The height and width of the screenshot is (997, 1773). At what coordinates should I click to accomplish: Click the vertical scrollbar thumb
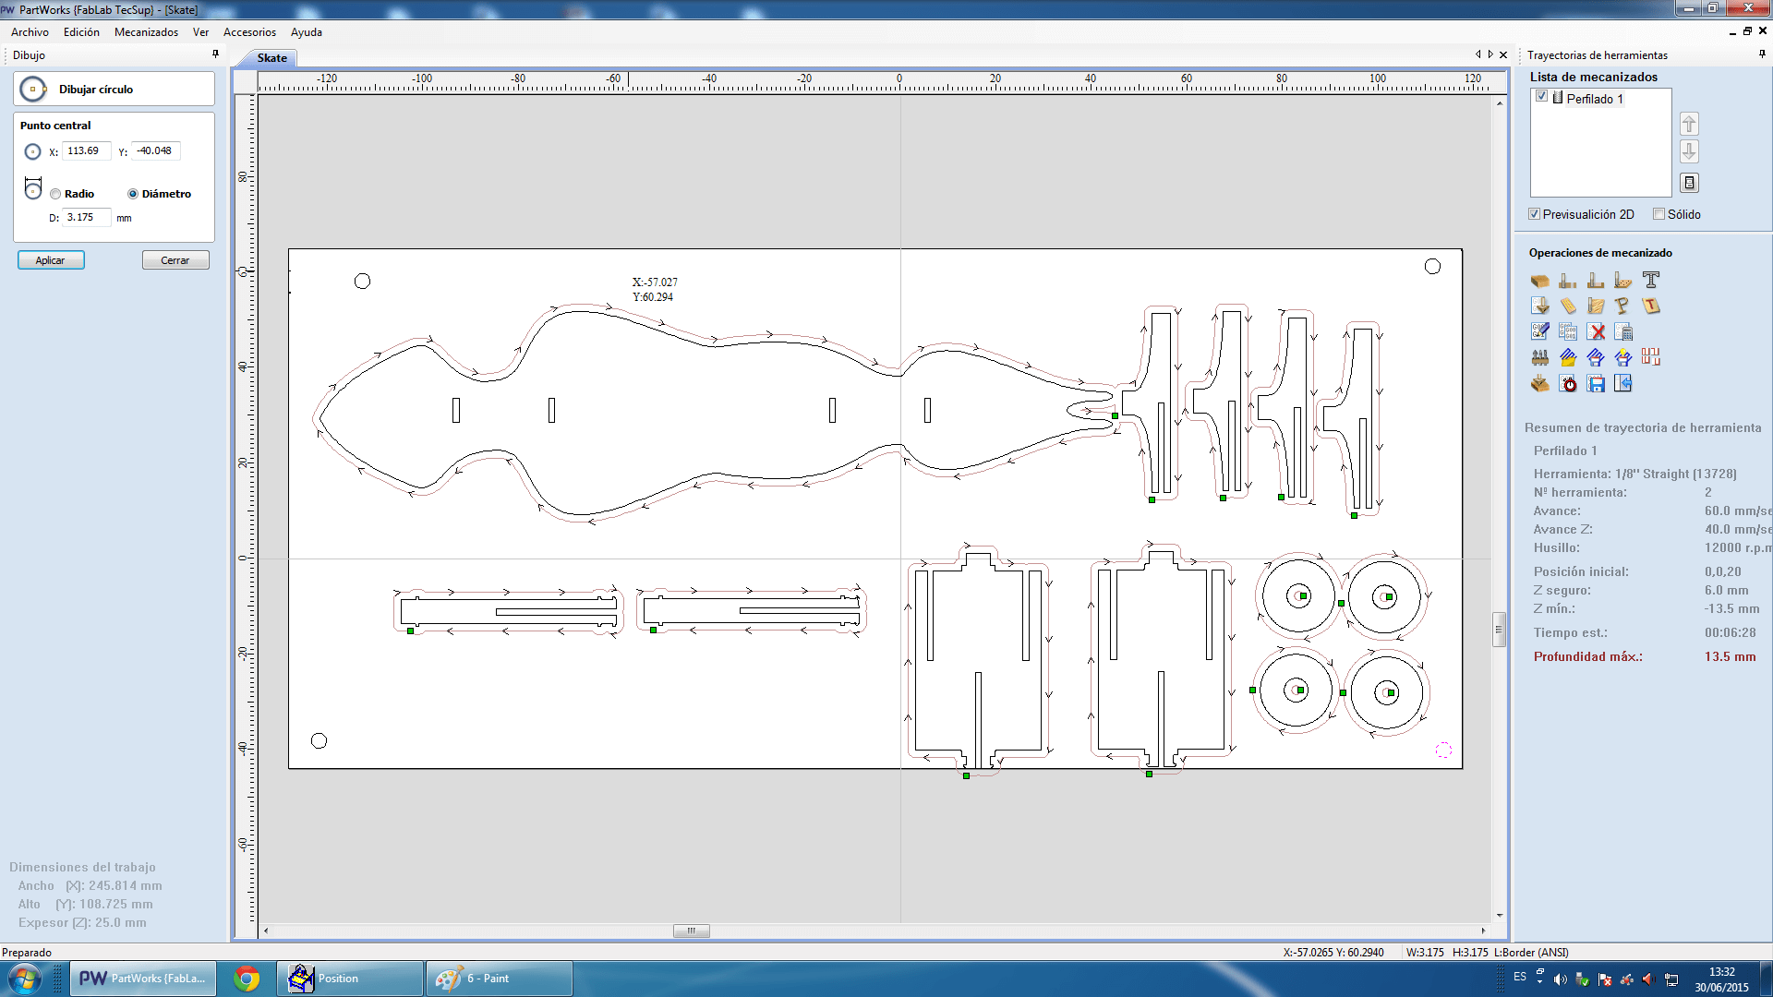1500,630
